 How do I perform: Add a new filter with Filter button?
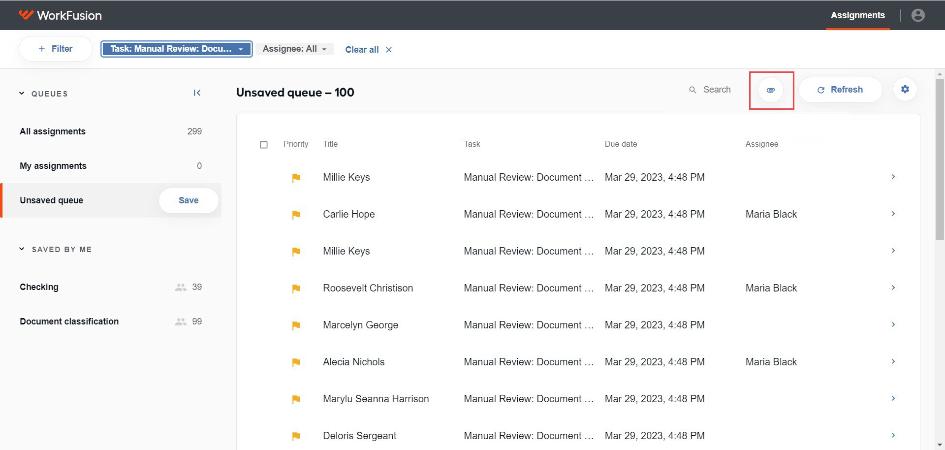tap(56, 49)
